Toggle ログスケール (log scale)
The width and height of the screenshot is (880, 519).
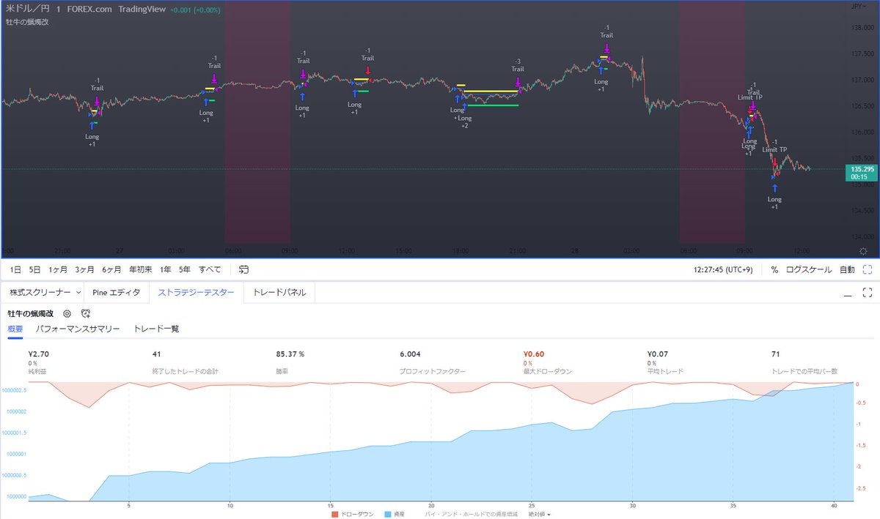tap(808, 269)
